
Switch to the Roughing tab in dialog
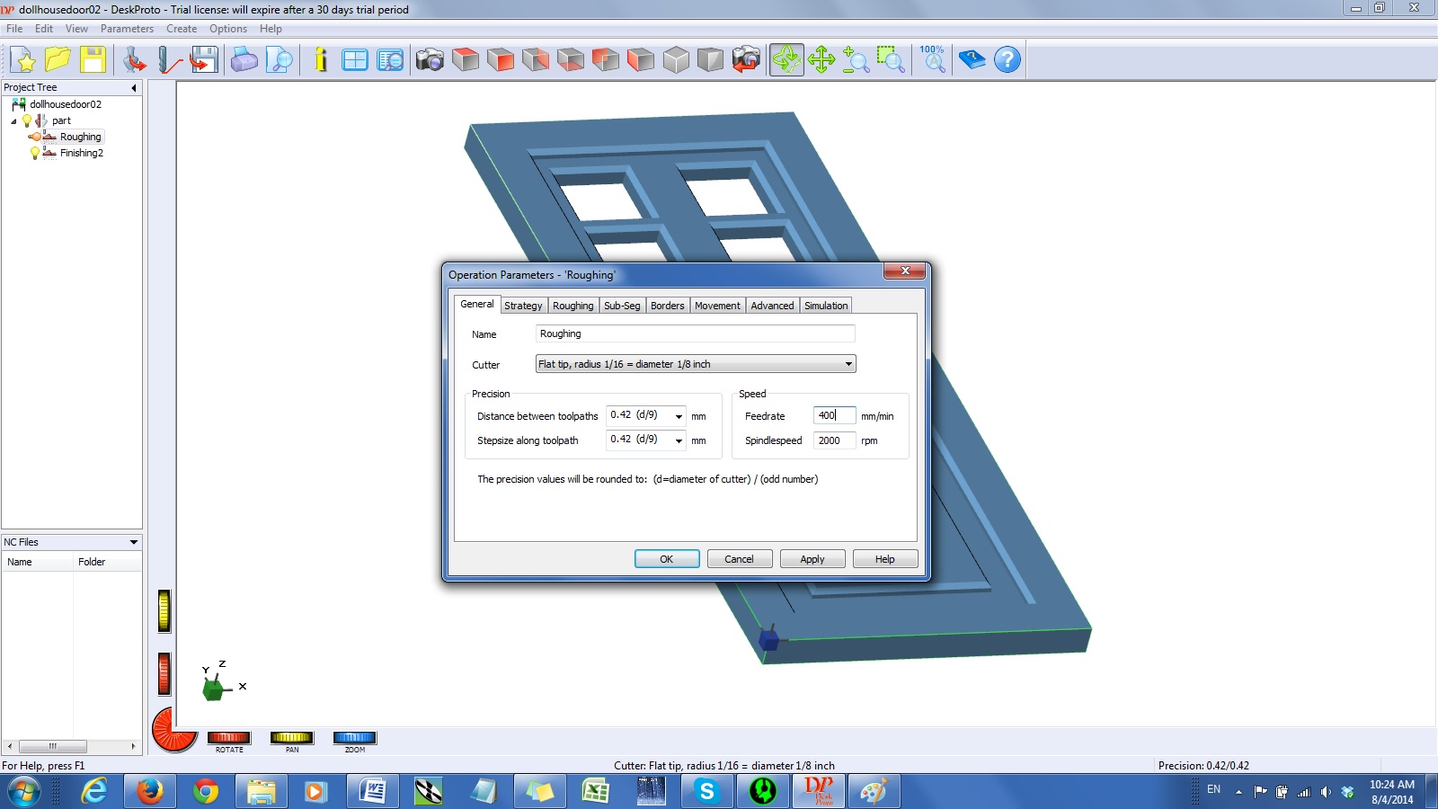coord(573,306)
